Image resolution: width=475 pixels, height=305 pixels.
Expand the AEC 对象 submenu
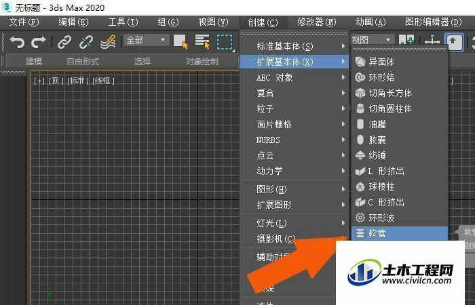click(x=294, y=77)
